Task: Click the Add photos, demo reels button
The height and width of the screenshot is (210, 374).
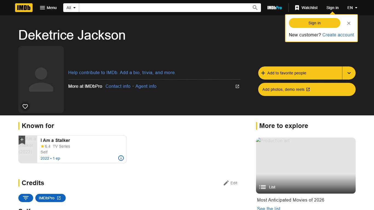Action: (x=307, y=89)
